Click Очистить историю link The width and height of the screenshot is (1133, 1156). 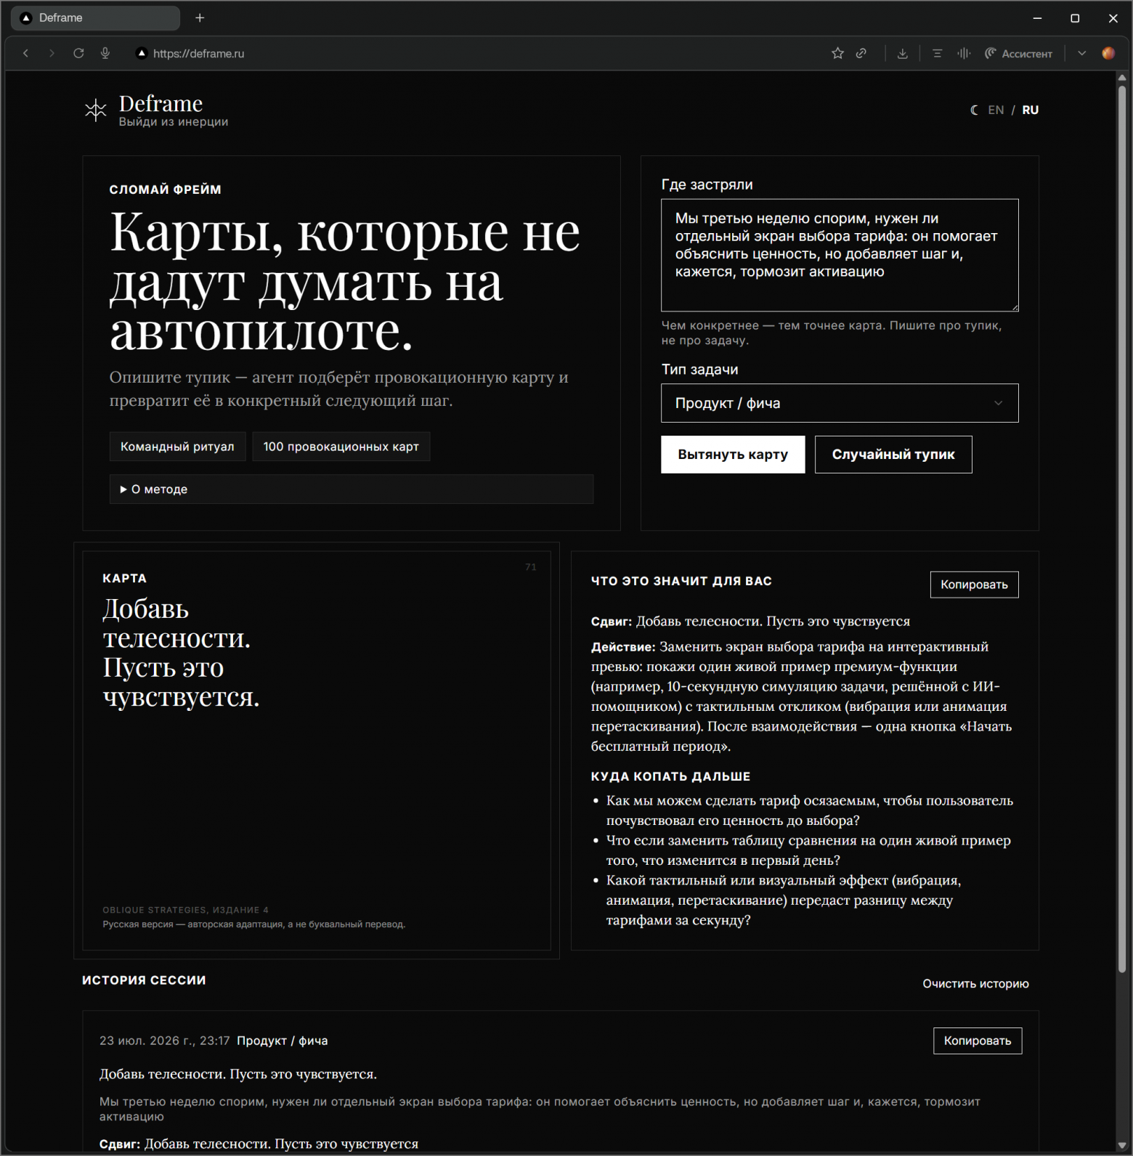tap(975, 984)
